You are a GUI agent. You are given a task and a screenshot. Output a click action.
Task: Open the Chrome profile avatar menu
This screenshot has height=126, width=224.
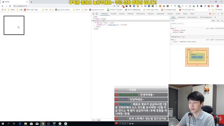pyautogui.click(x=218, y=6)
